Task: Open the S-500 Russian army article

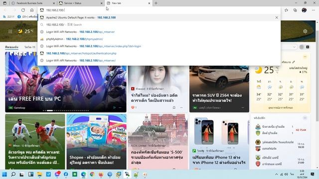Action: [158, 141]
